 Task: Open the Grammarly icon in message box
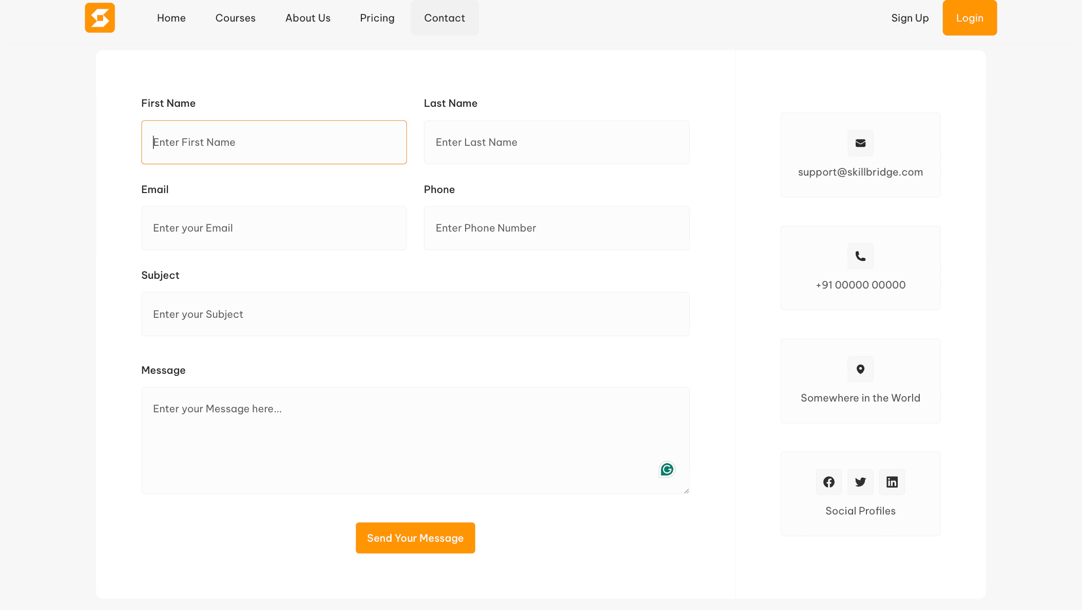coord(667,469)
